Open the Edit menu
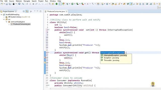 click(x=6, y=1)
